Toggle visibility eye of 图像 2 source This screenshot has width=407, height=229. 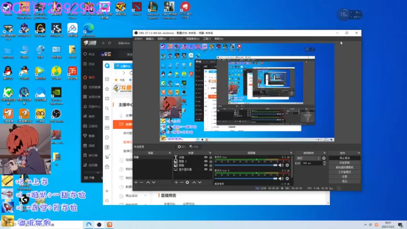click(206, 161)
